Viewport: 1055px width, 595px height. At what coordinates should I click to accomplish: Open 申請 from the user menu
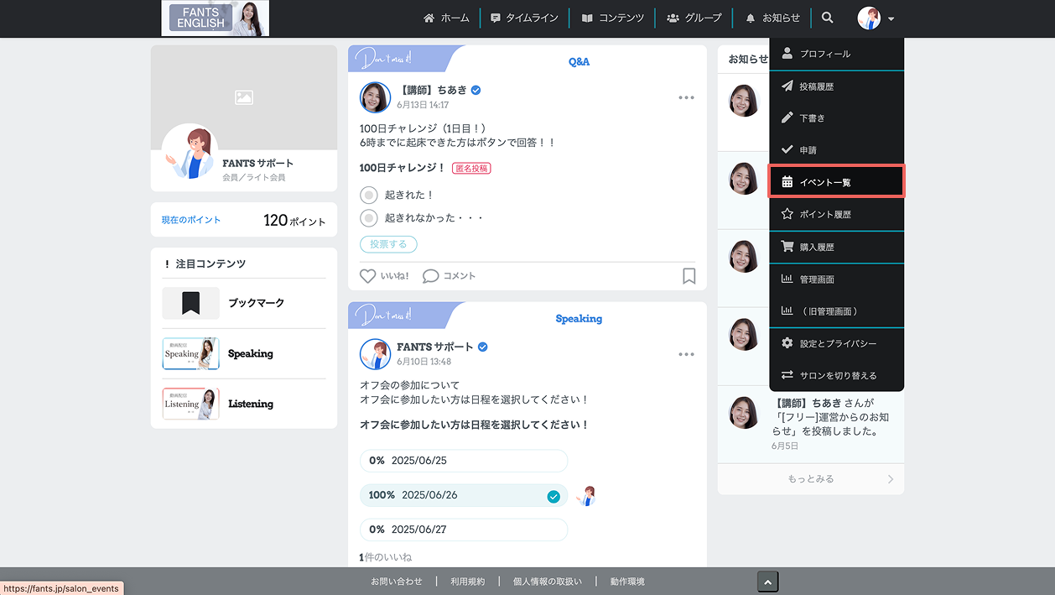(837, 150)
